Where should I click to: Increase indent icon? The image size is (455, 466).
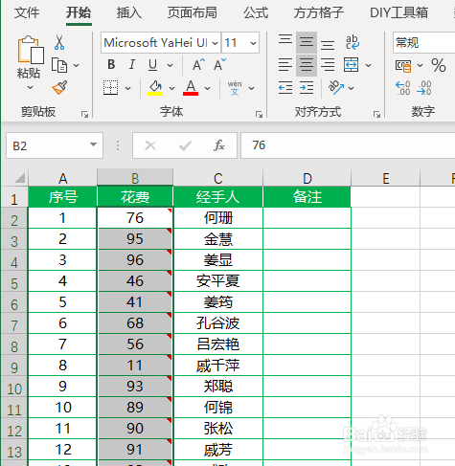307,87
